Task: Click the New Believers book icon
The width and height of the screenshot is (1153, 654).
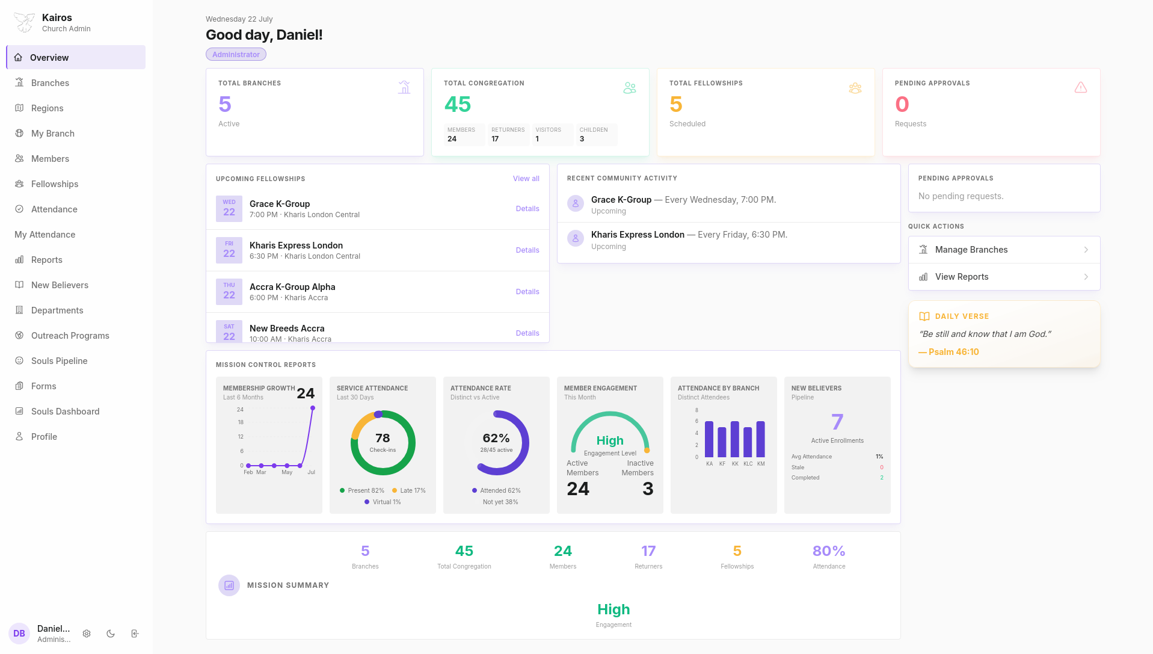Action: (x=19, y=285)
